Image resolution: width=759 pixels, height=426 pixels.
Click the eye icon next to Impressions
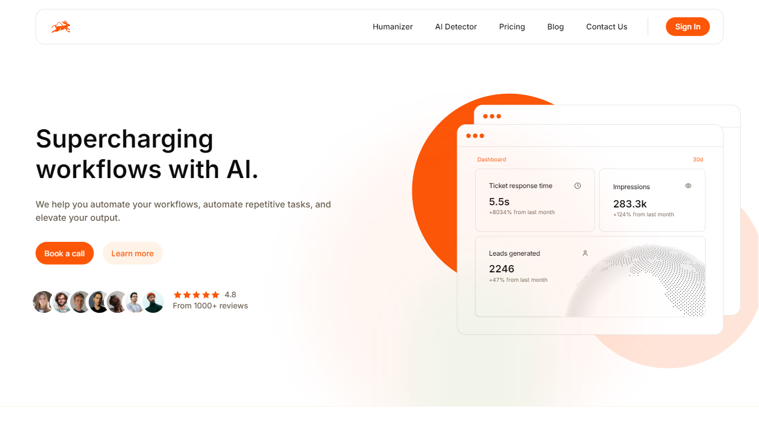[688, 186]
